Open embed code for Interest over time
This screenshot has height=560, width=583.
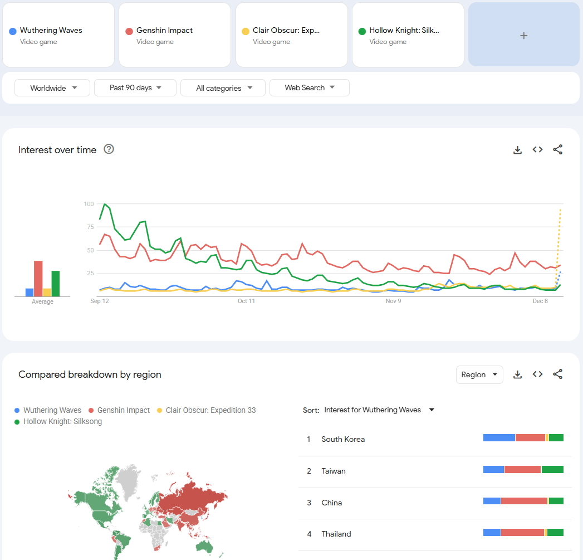click(x=537, y=149)
